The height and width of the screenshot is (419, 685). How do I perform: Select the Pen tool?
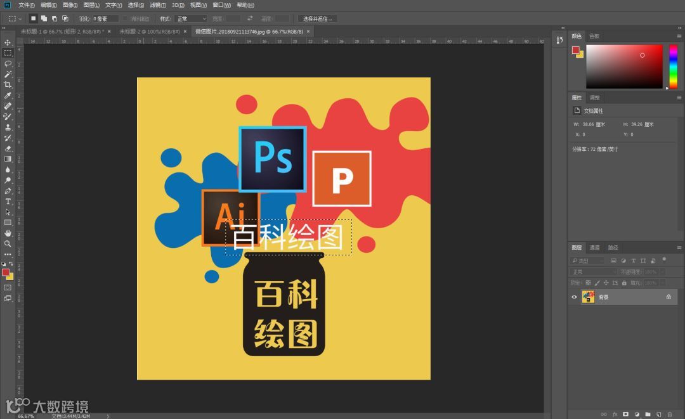(8, 191)
